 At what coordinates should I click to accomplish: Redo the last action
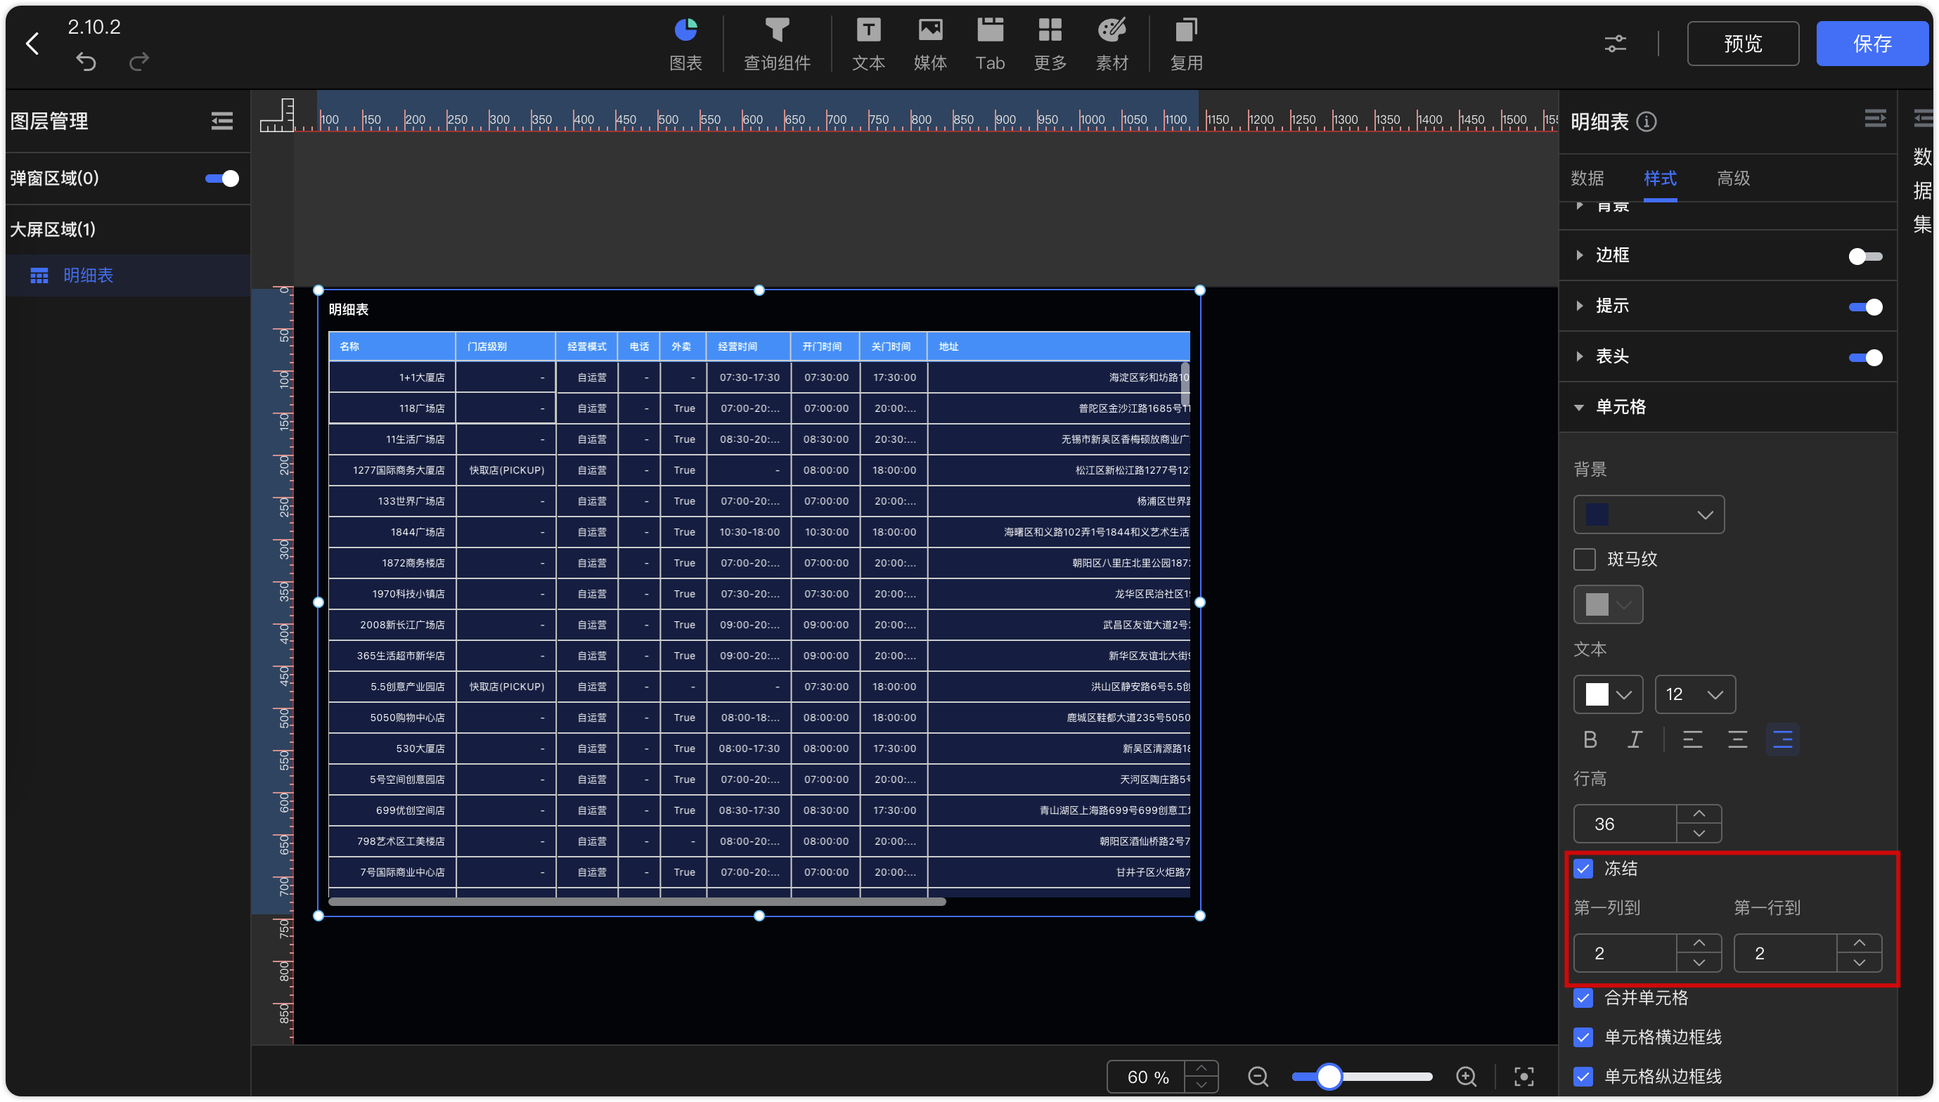(x=138, y=61)
